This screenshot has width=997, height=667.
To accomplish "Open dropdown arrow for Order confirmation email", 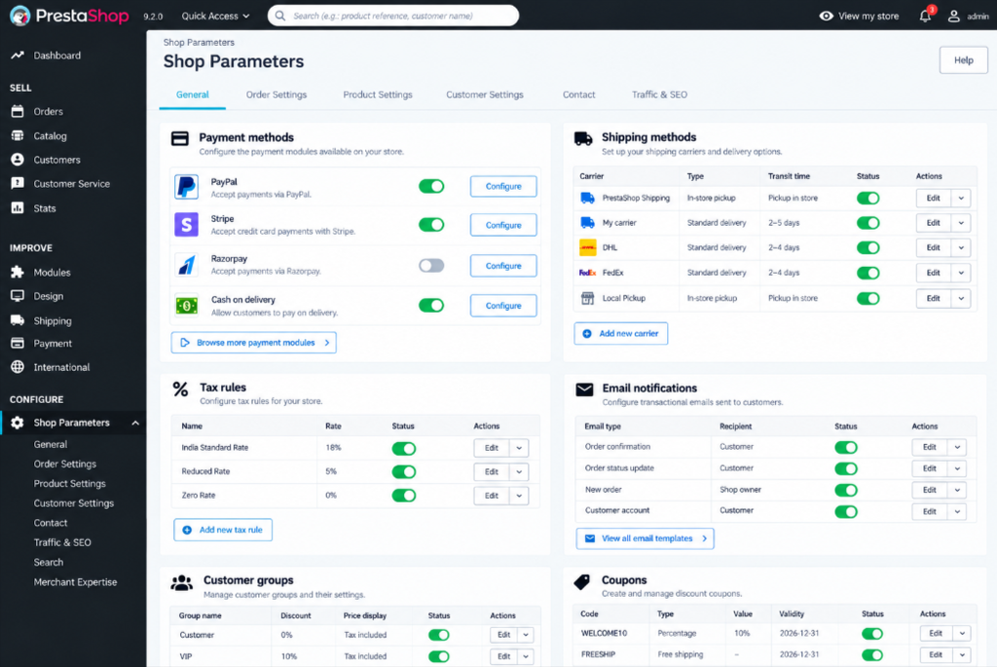I will (x=957, y=447).
